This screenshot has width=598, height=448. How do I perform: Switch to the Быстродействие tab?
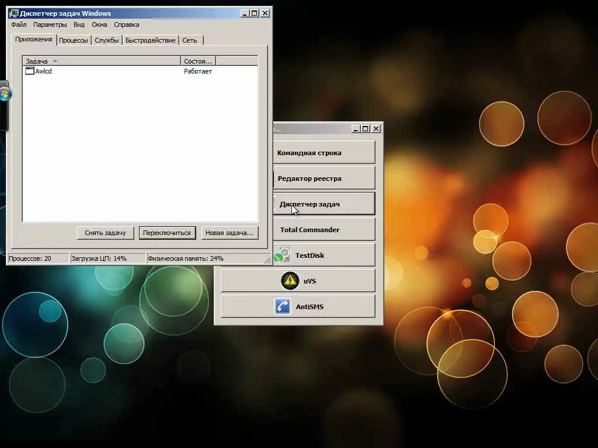point(150,40)
